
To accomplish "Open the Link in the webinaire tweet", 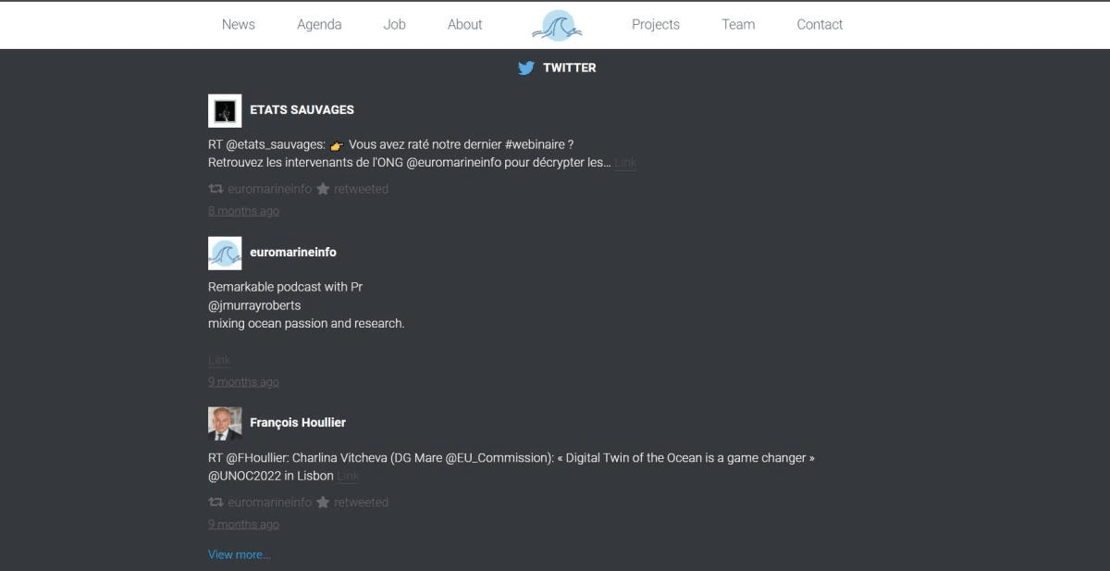I will 625,163.
